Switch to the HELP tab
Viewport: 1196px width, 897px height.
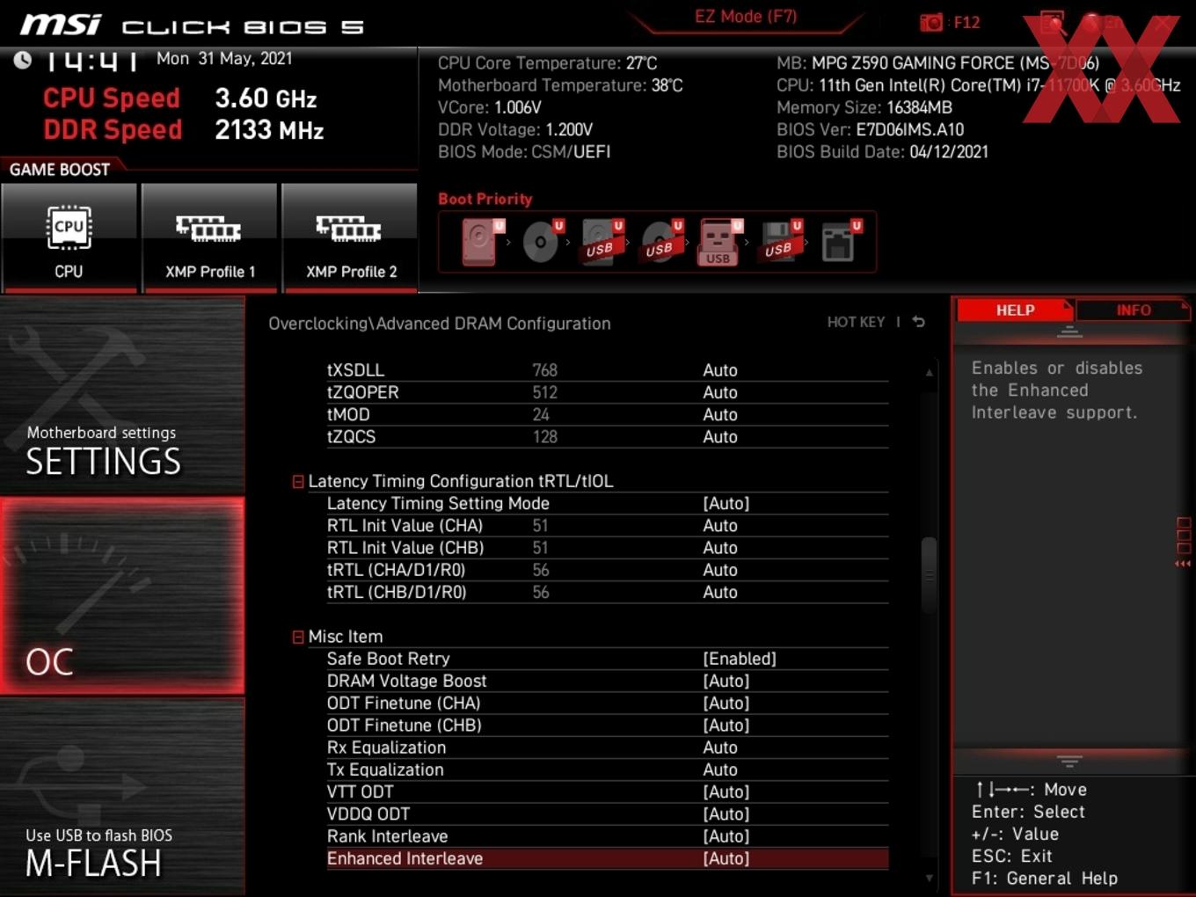pyautogui.click(x=1015, y=310)
